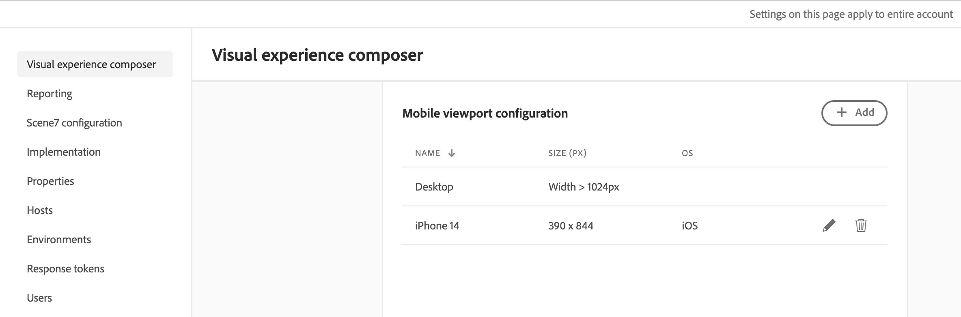
Task: Open Reporting settings
Action: (50, 94)
